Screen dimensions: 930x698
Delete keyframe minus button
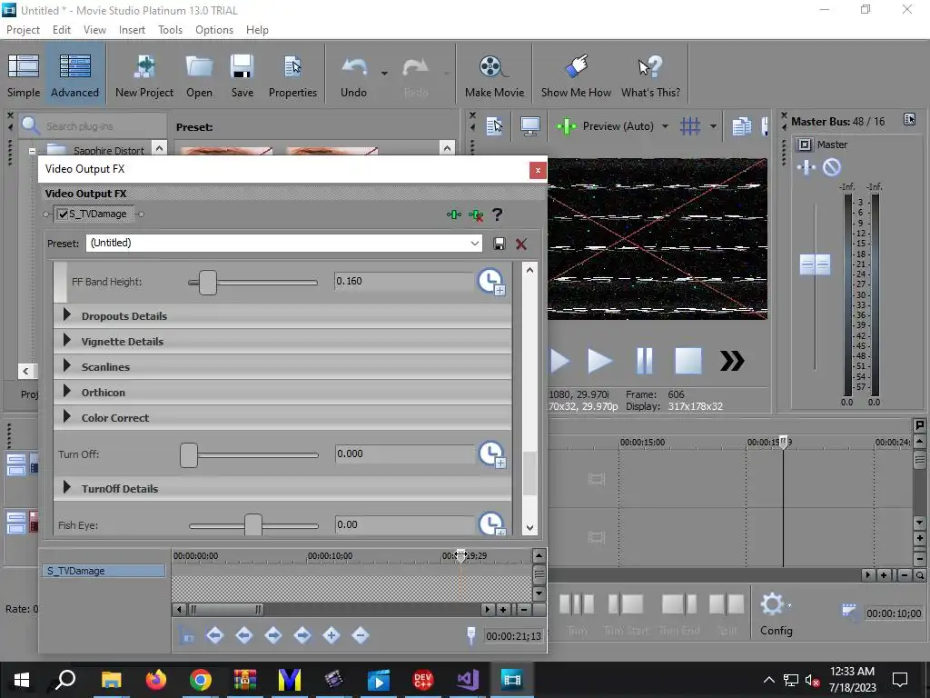coord(360,635)
